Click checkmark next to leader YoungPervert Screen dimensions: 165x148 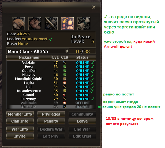click(51, 39)
